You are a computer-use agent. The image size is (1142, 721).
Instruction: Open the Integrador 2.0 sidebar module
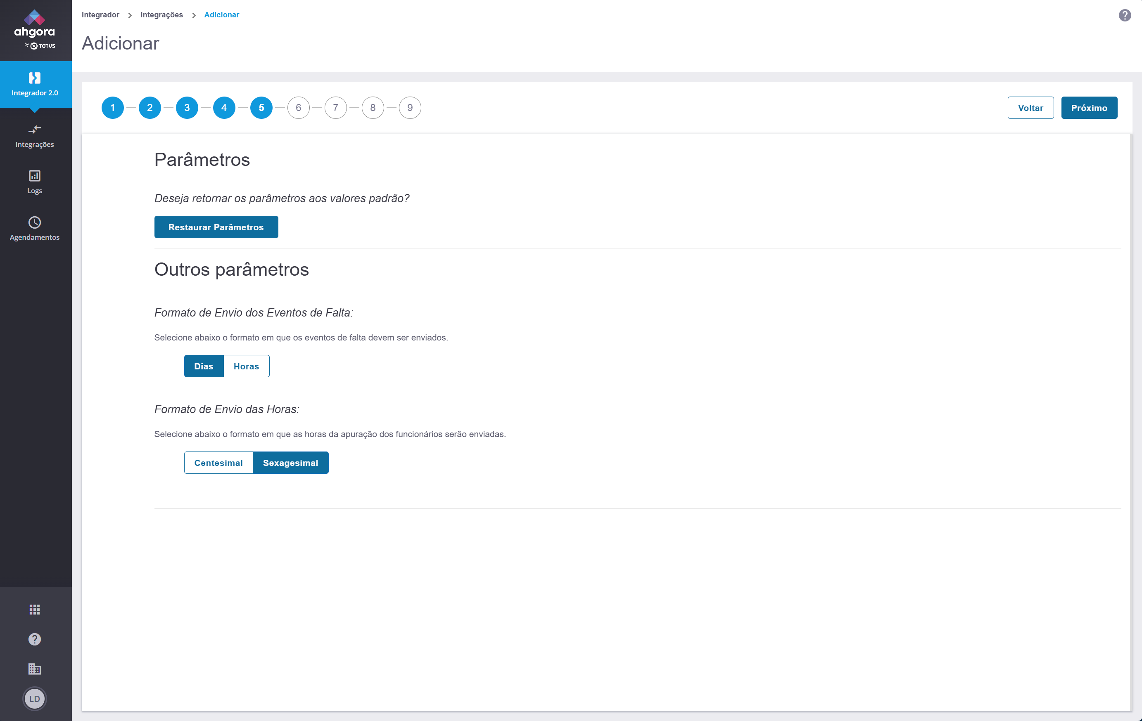click(x=35, y=84)
